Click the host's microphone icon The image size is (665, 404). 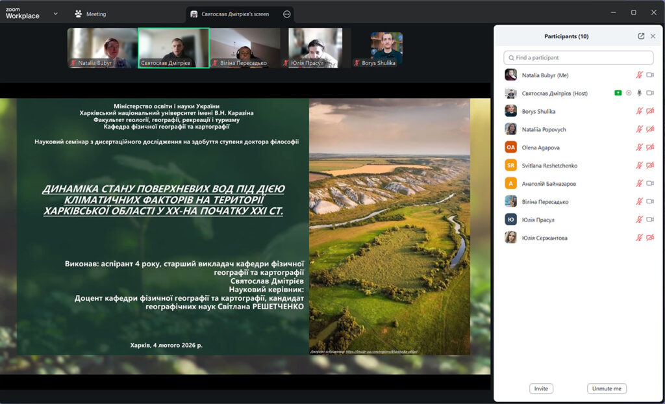coord(639,93)
